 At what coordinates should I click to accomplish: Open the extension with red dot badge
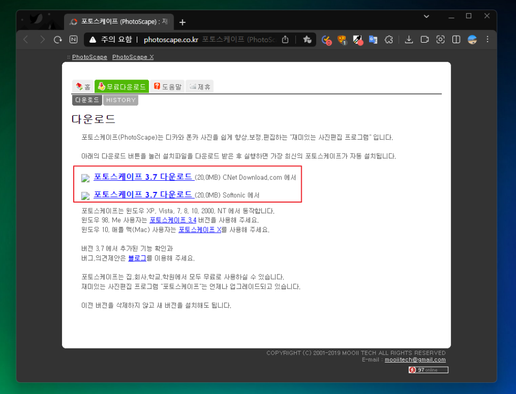pyautogui.click(x=358, y=40)
